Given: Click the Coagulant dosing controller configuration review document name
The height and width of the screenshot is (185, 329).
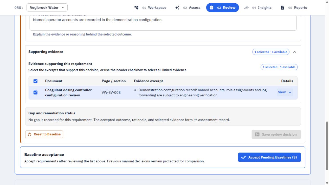Looking at the screenshot, I should tap(68, 92).
